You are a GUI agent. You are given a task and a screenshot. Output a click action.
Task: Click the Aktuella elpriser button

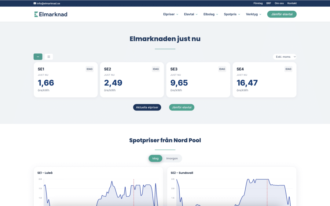(147, 107)
